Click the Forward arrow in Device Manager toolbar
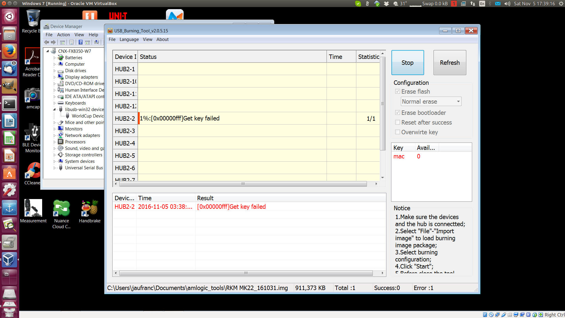 coord(53,42)
